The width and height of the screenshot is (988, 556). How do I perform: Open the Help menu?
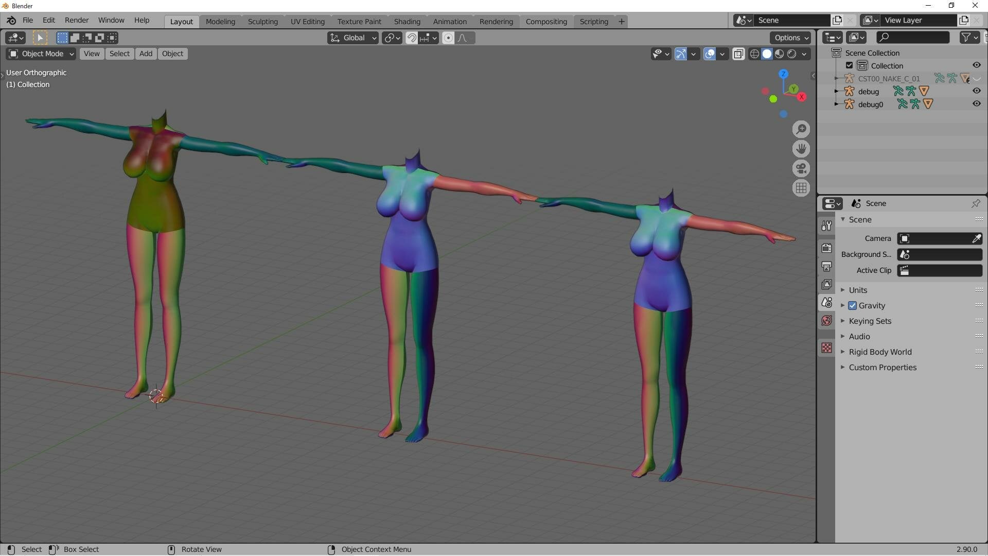point(142,20)
